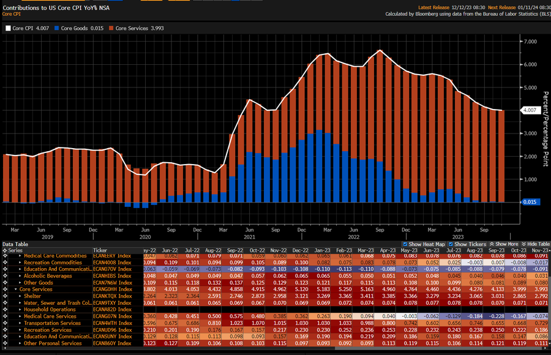The width and height of the screenshot is (551, 355).
Task: Click the diamond icon on the Recreation Services row
Action: pyautogui.click(x=5, y=329)
